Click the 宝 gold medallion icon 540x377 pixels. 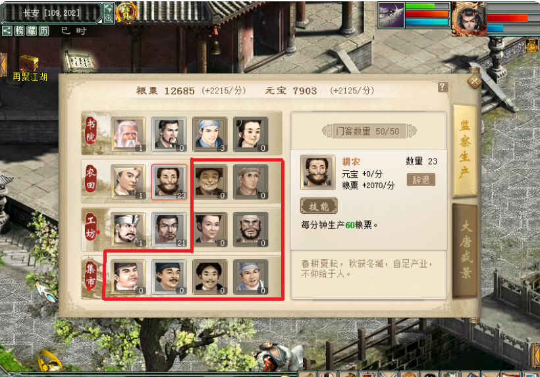point(126,13)
